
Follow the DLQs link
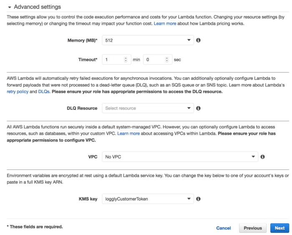click(44, 91)
